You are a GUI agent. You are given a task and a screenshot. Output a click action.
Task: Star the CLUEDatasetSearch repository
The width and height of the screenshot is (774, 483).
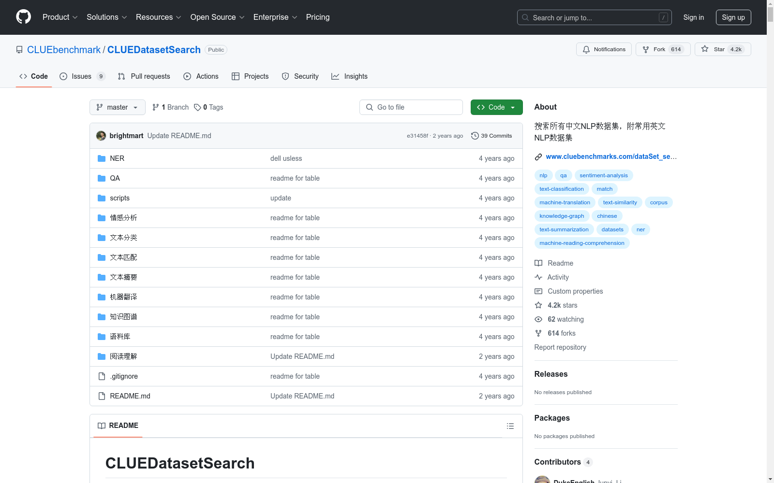tap(723, 49)
